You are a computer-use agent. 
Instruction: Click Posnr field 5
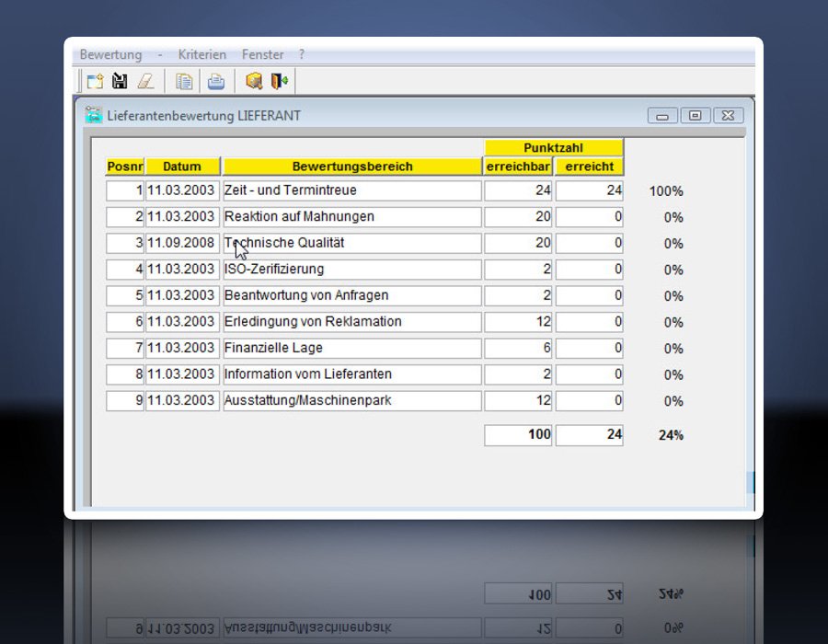point(124,295)
